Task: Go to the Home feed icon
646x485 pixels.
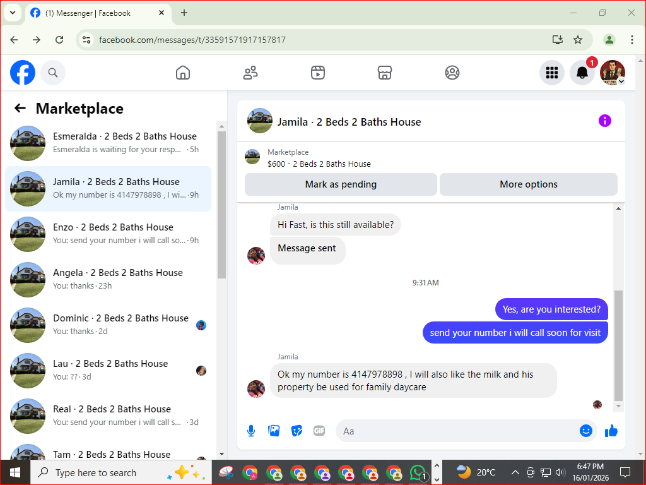Action: 183,73
